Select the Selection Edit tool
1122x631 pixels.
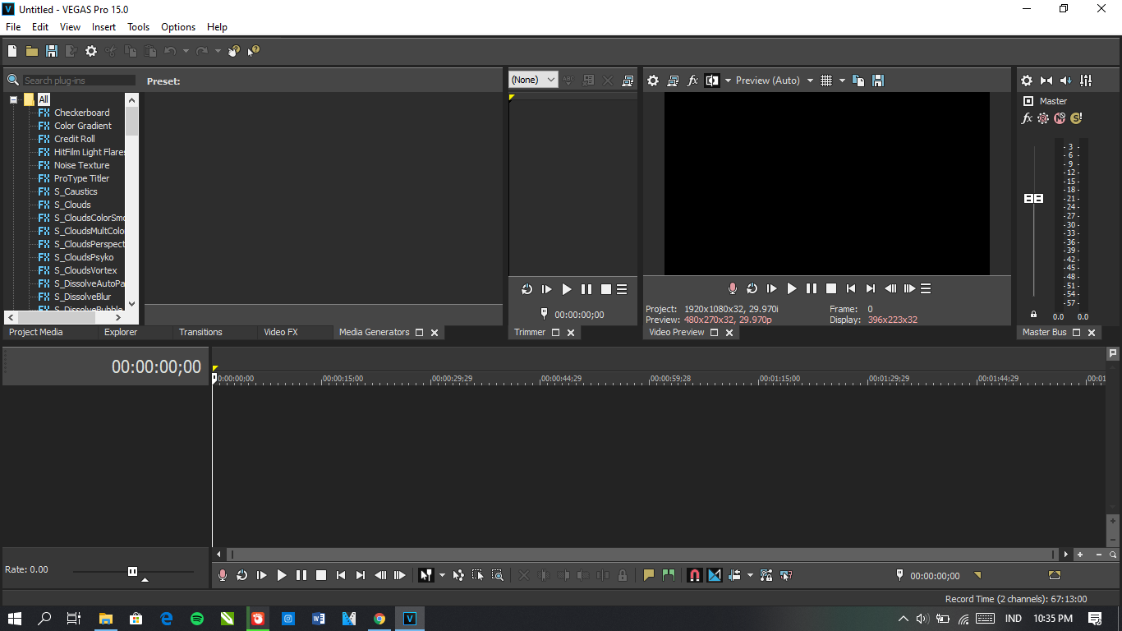pyautogui.click(x=478, y=575)
